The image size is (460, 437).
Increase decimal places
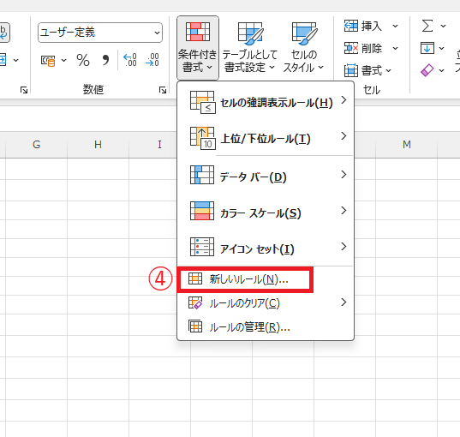tap(130, 60)
